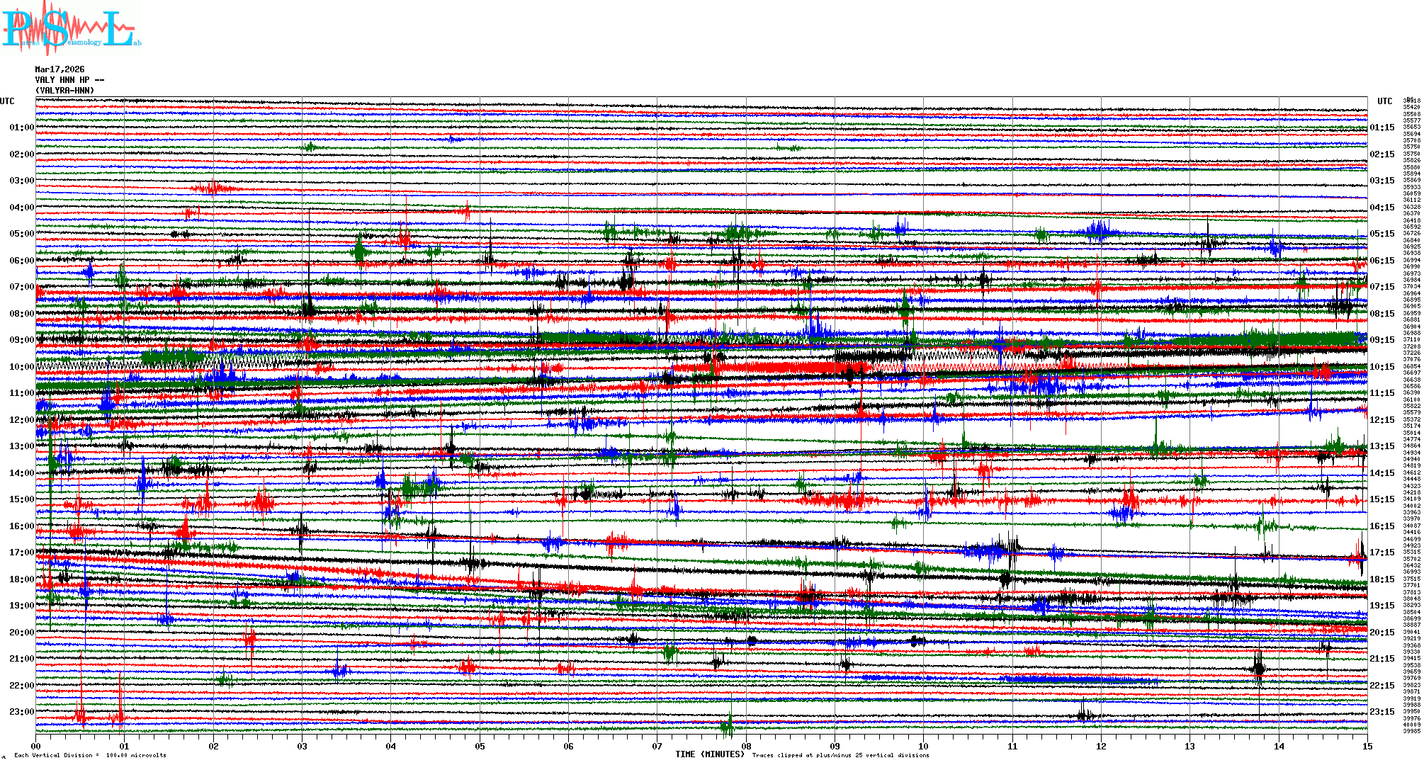Select the 01:00 UTC left hour label
The image size is (1424, 765).
[x=21, y=127]
